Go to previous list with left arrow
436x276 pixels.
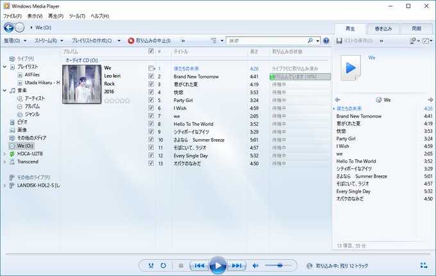pos(337,99)
